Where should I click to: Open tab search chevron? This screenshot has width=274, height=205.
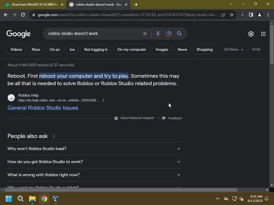click(231, 4)
